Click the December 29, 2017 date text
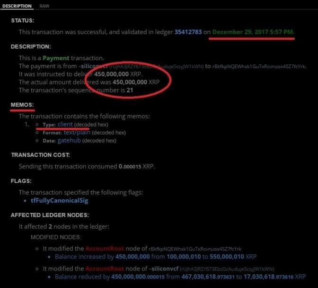 tap(253, 32)
